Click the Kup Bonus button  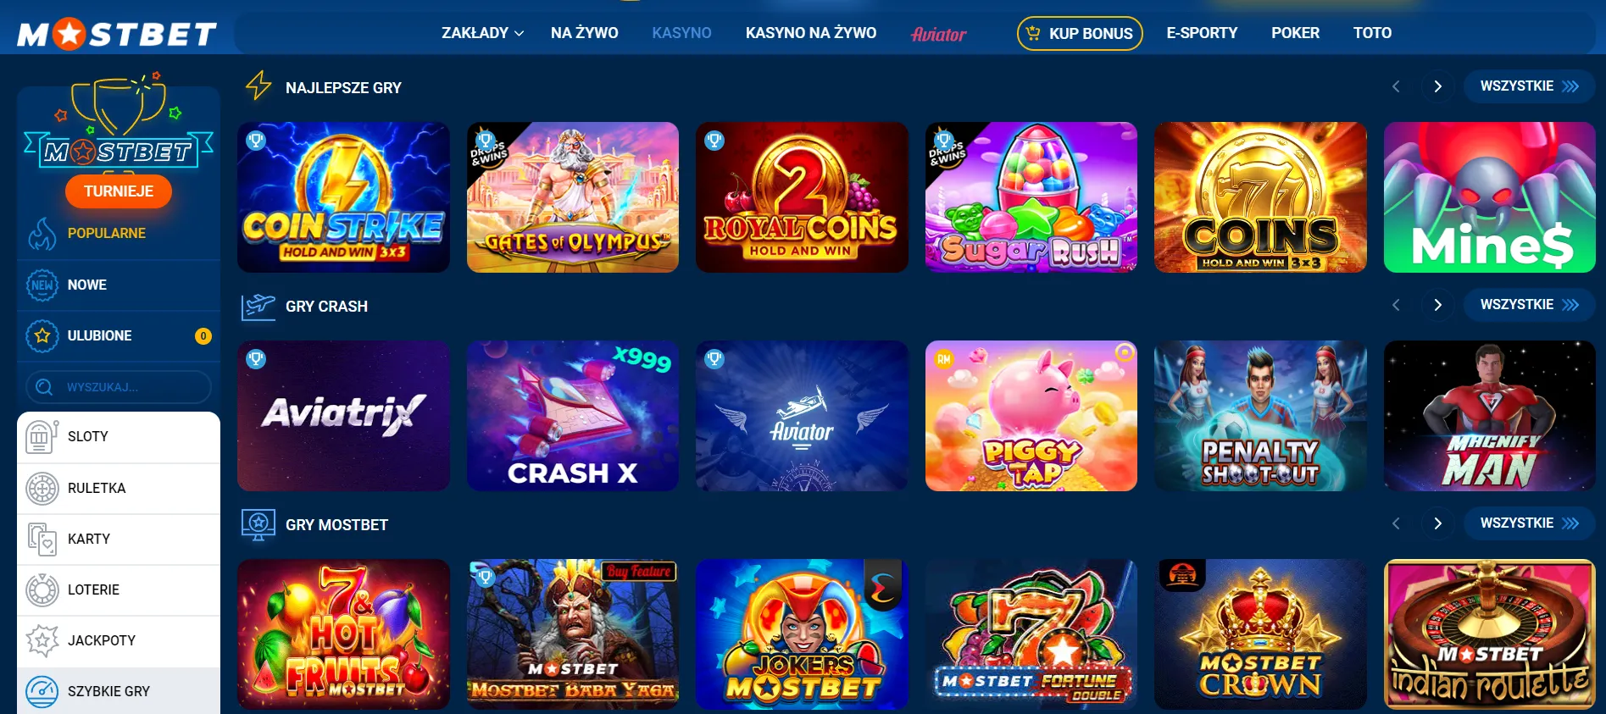pyautogui.click(x=1080, y=34)
